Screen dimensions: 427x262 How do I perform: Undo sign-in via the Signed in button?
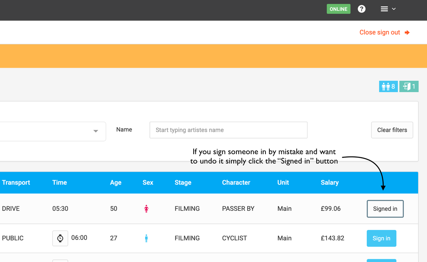(385, 209)
